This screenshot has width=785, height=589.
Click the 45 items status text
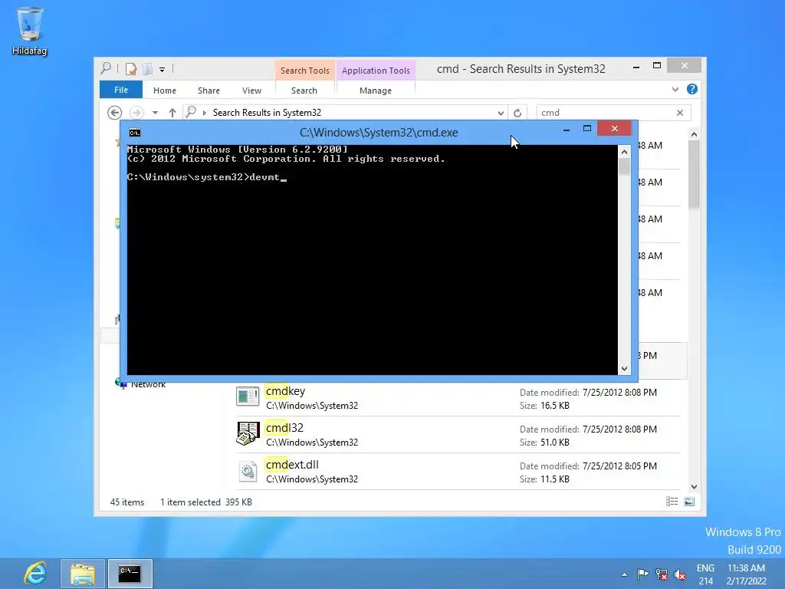(127, 502)
